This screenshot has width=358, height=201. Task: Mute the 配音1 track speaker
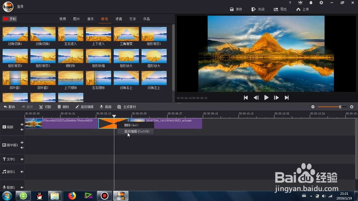22,187
